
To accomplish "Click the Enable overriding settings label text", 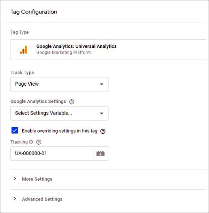I will (x=60, y=131).
